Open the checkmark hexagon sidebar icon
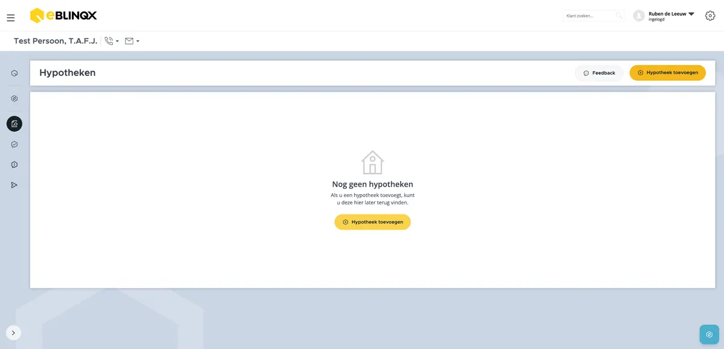 point(14,144)
